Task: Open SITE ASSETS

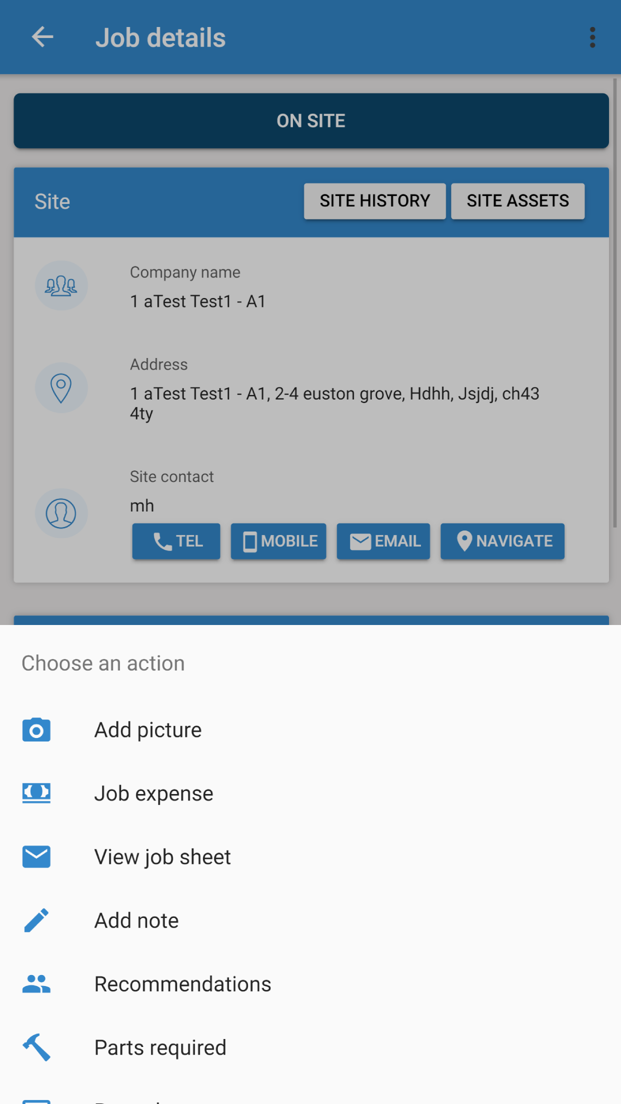Action: [517, 201]
